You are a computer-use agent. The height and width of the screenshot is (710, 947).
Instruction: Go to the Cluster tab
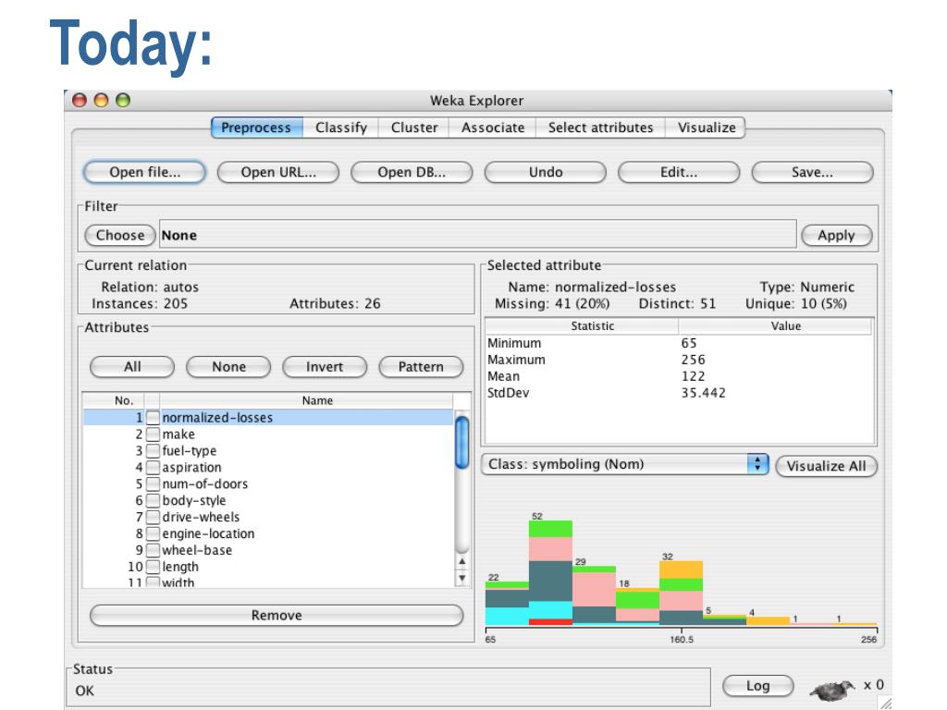pyautogui.click(x=413, y=128)
